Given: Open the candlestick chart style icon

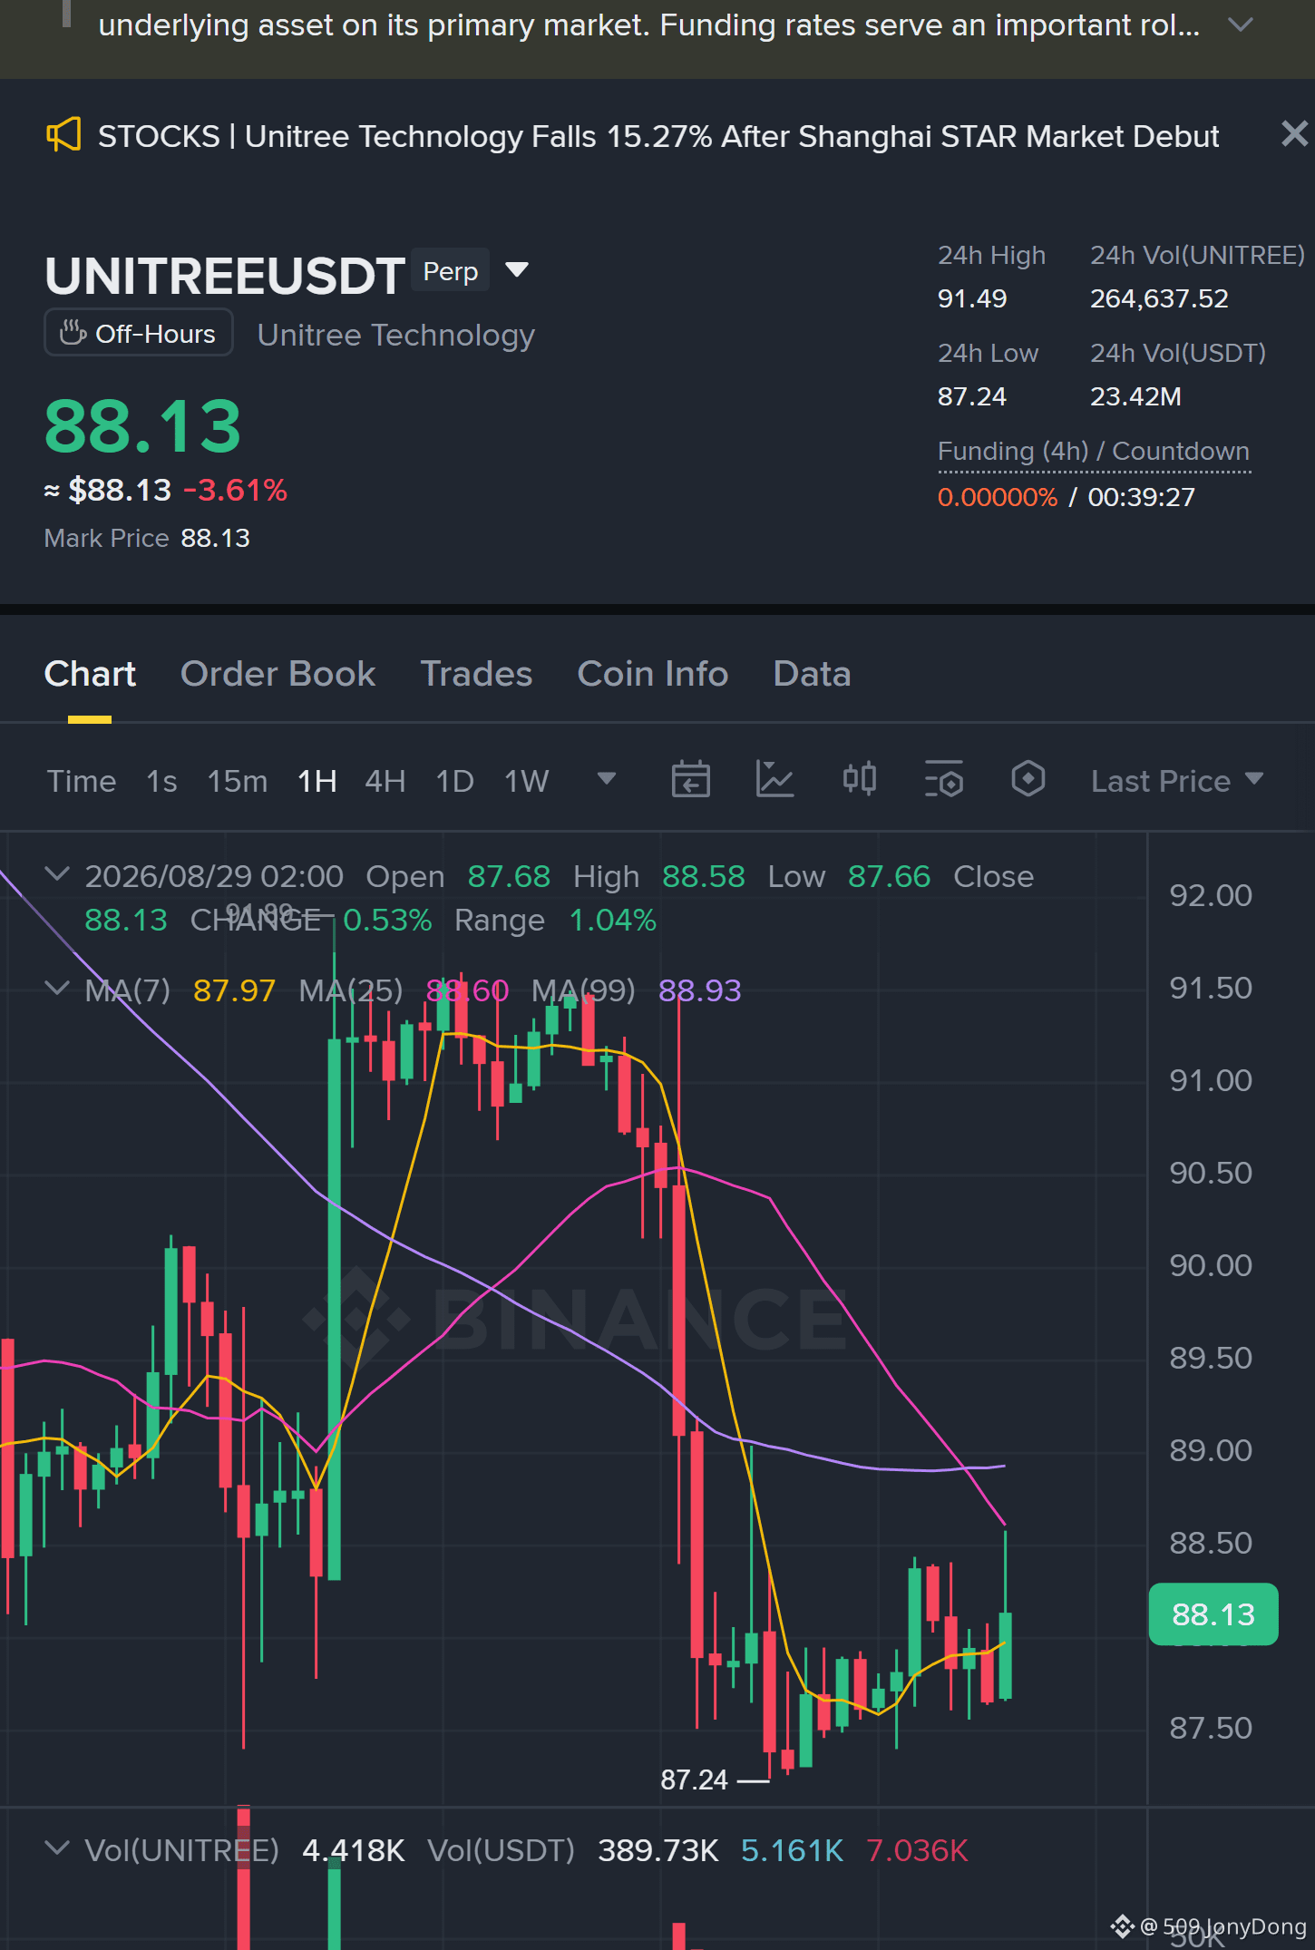Looking at the screenshot, I should point(859,779).
